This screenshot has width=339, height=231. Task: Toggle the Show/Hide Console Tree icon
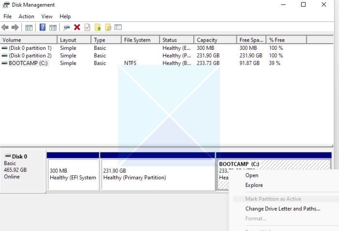(x=29, y=28)
